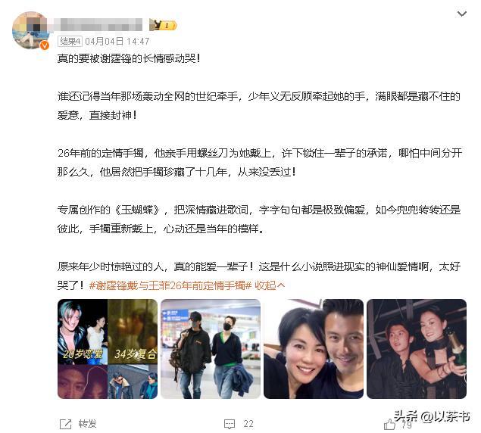Open the 22 comments count
The image size is (481, 433).
[x=248, y=424]
